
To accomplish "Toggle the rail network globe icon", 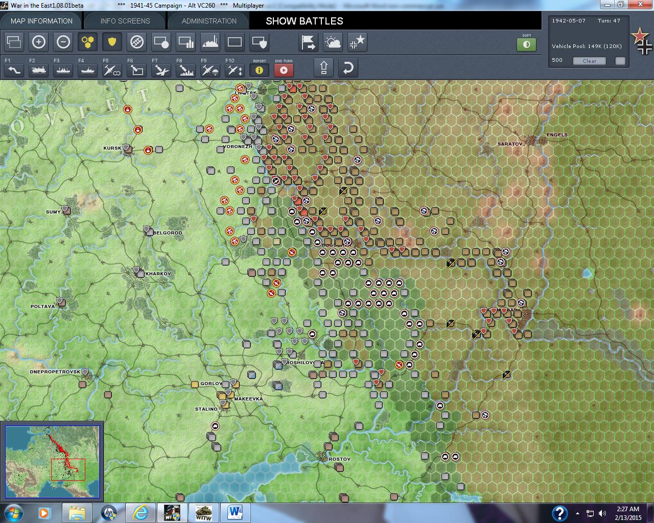I will click(137, 42).
